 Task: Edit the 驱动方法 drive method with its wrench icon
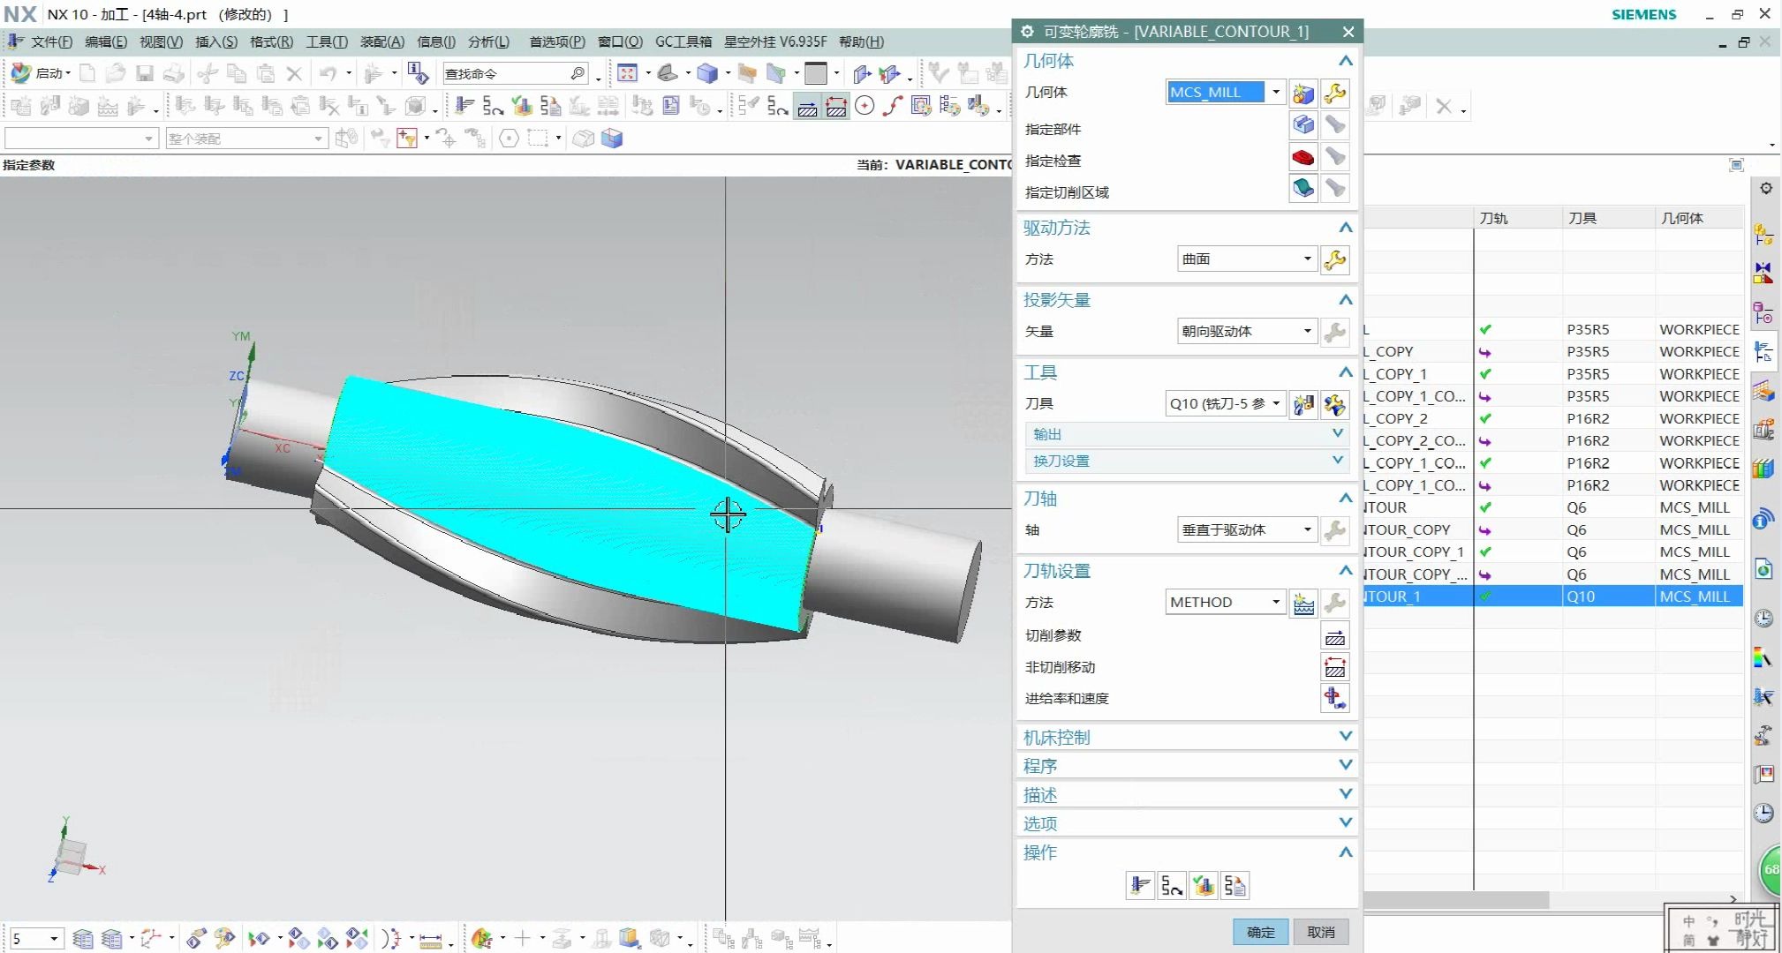pyautogui.click(x=1334, y=259)
